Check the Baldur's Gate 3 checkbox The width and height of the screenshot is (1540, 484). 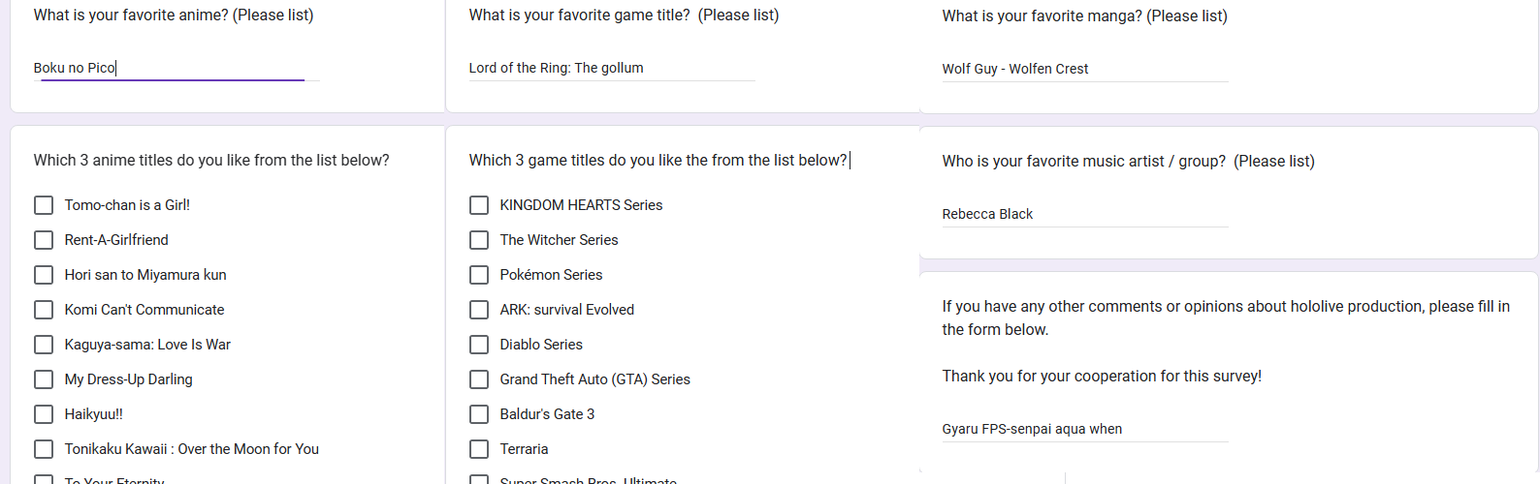click(479, 414)
